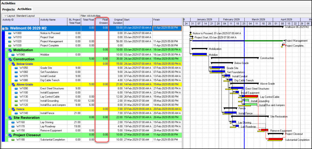The width and height of the screenshot is (312, 149).
Task: Click the Construction WBS icon
Action: point(10,59)
